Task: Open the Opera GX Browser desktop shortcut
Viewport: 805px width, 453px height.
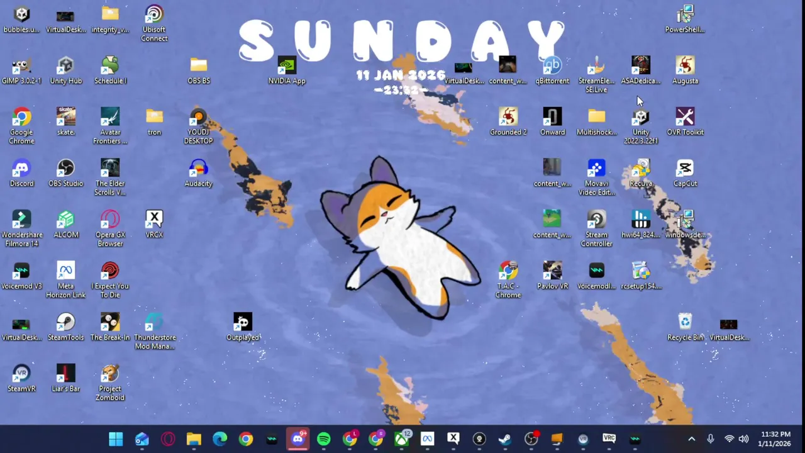Action: coord(110,229)
